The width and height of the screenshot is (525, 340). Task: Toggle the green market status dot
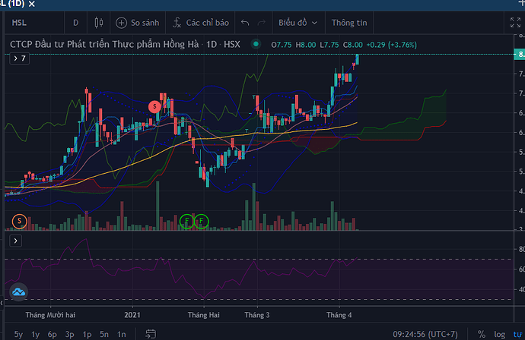256,45
